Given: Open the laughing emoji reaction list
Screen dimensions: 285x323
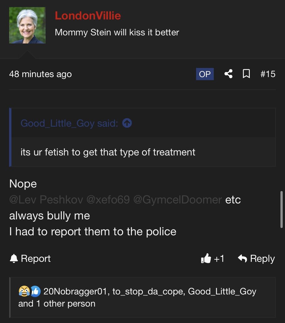Looking at the screenshot, I should 24,291.
